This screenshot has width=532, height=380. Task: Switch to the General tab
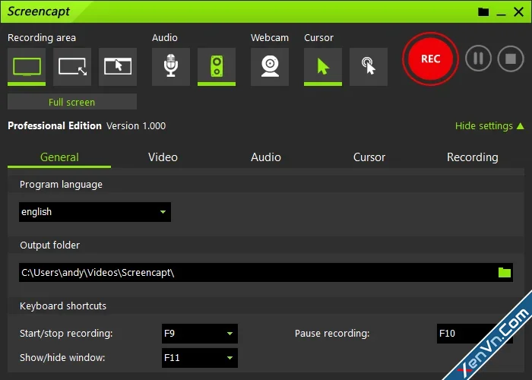click(x=59, y=157)
